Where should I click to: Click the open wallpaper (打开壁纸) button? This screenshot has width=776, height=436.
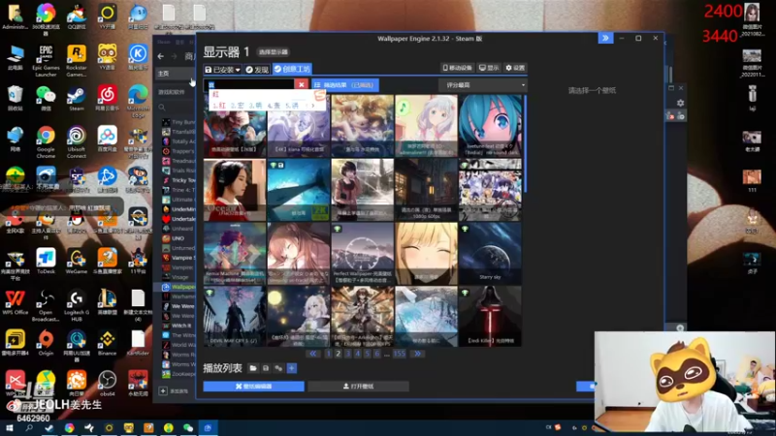pos(358,386)
